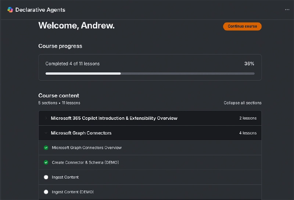This screenshot has height=200, width=294.
Task: Click the 36% progress percentage
Action: [249, 63]
